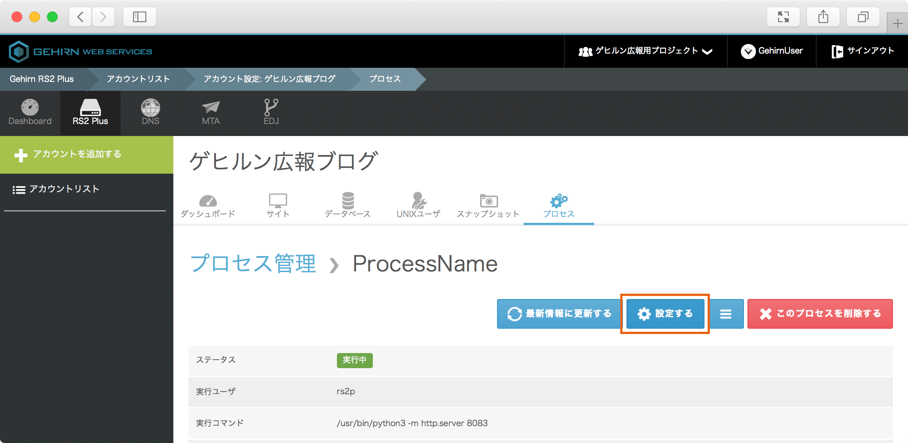The height and width of the screenshot is (443, 908).
Task: Open the UNIXユーザ tab icon
Action: coord(418,201)
